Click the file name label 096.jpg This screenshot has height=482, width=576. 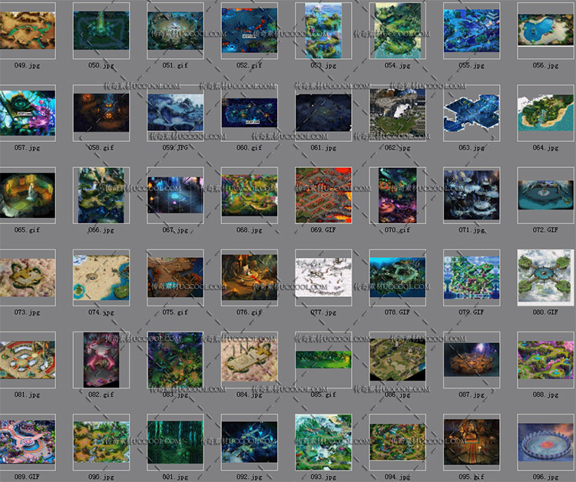click(x=545, y=477)
